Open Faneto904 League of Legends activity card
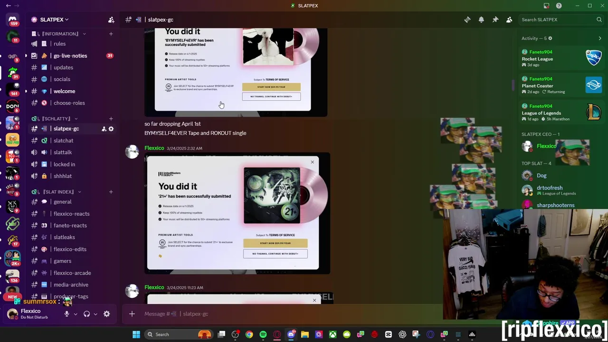 coord(562,112)
